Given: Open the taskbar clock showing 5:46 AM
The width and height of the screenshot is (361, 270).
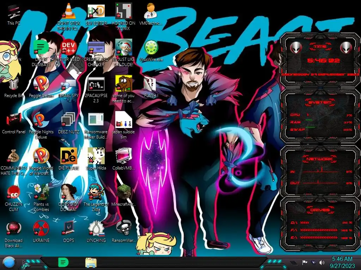Looking at the screenshot, I should tap(342, 262).
